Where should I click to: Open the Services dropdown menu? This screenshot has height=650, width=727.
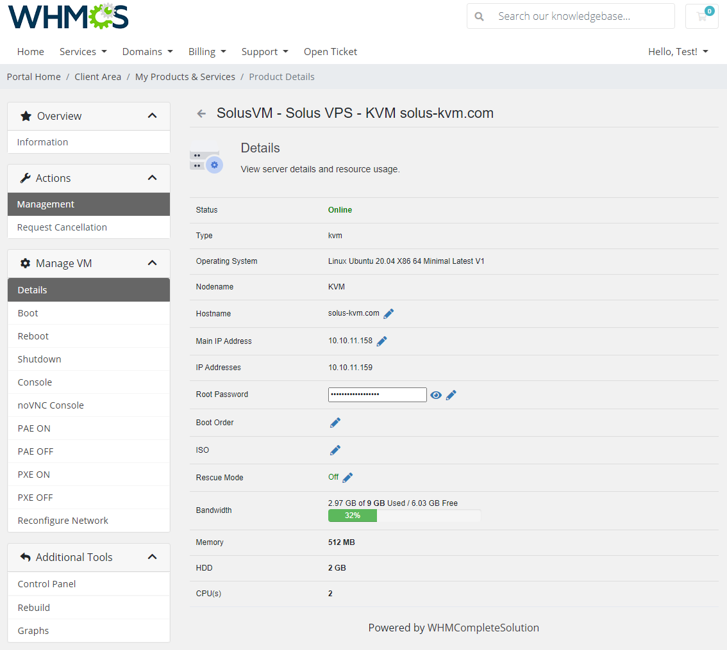click(83, 51)
